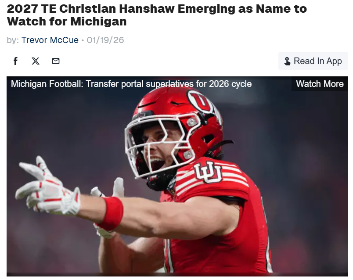Open the Watch More videos link
This screenshot has width=353, height=280.
pyautogui.click(x=320, y=84)
